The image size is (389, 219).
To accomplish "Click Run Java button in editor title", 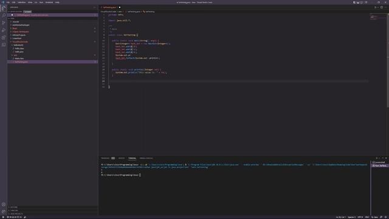I will click(376, 7).
